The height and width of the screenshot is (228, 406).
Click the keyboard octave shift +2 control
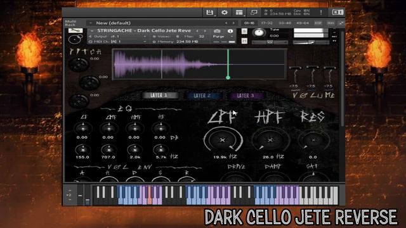(69, 195)
